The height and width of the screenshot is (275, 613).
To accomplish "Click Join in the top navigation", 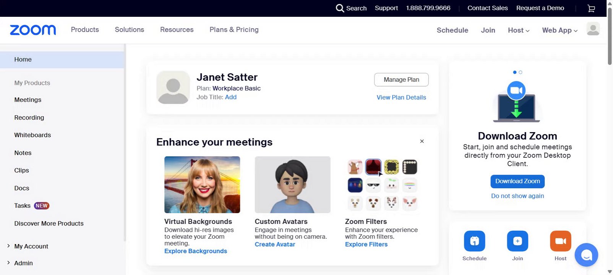I will 488,30.
